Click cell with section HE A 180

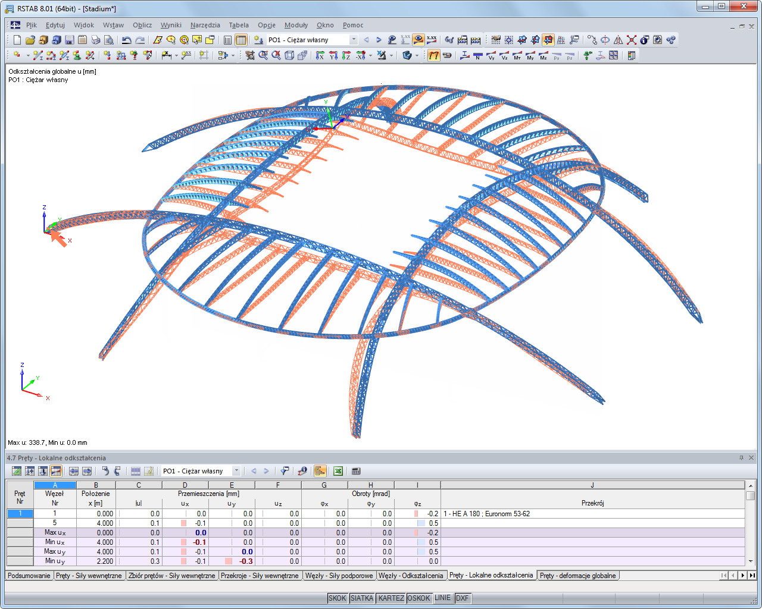tap(592, 514)
